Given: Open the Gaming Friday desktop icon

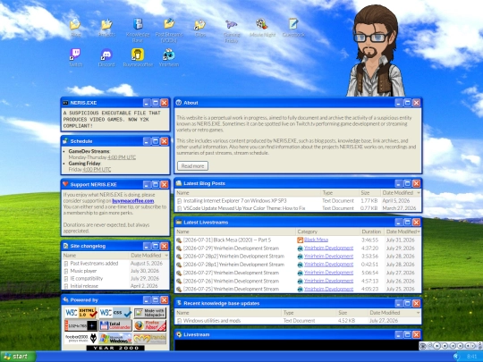Looking at the screenshot, I should [232, 30].
